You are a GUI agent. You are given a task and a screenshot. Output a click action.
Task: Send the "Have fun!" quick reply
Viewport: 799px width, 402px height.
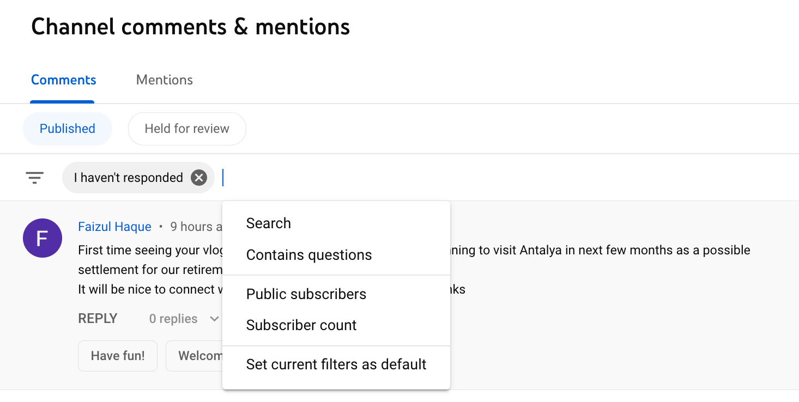click(118, 356)
